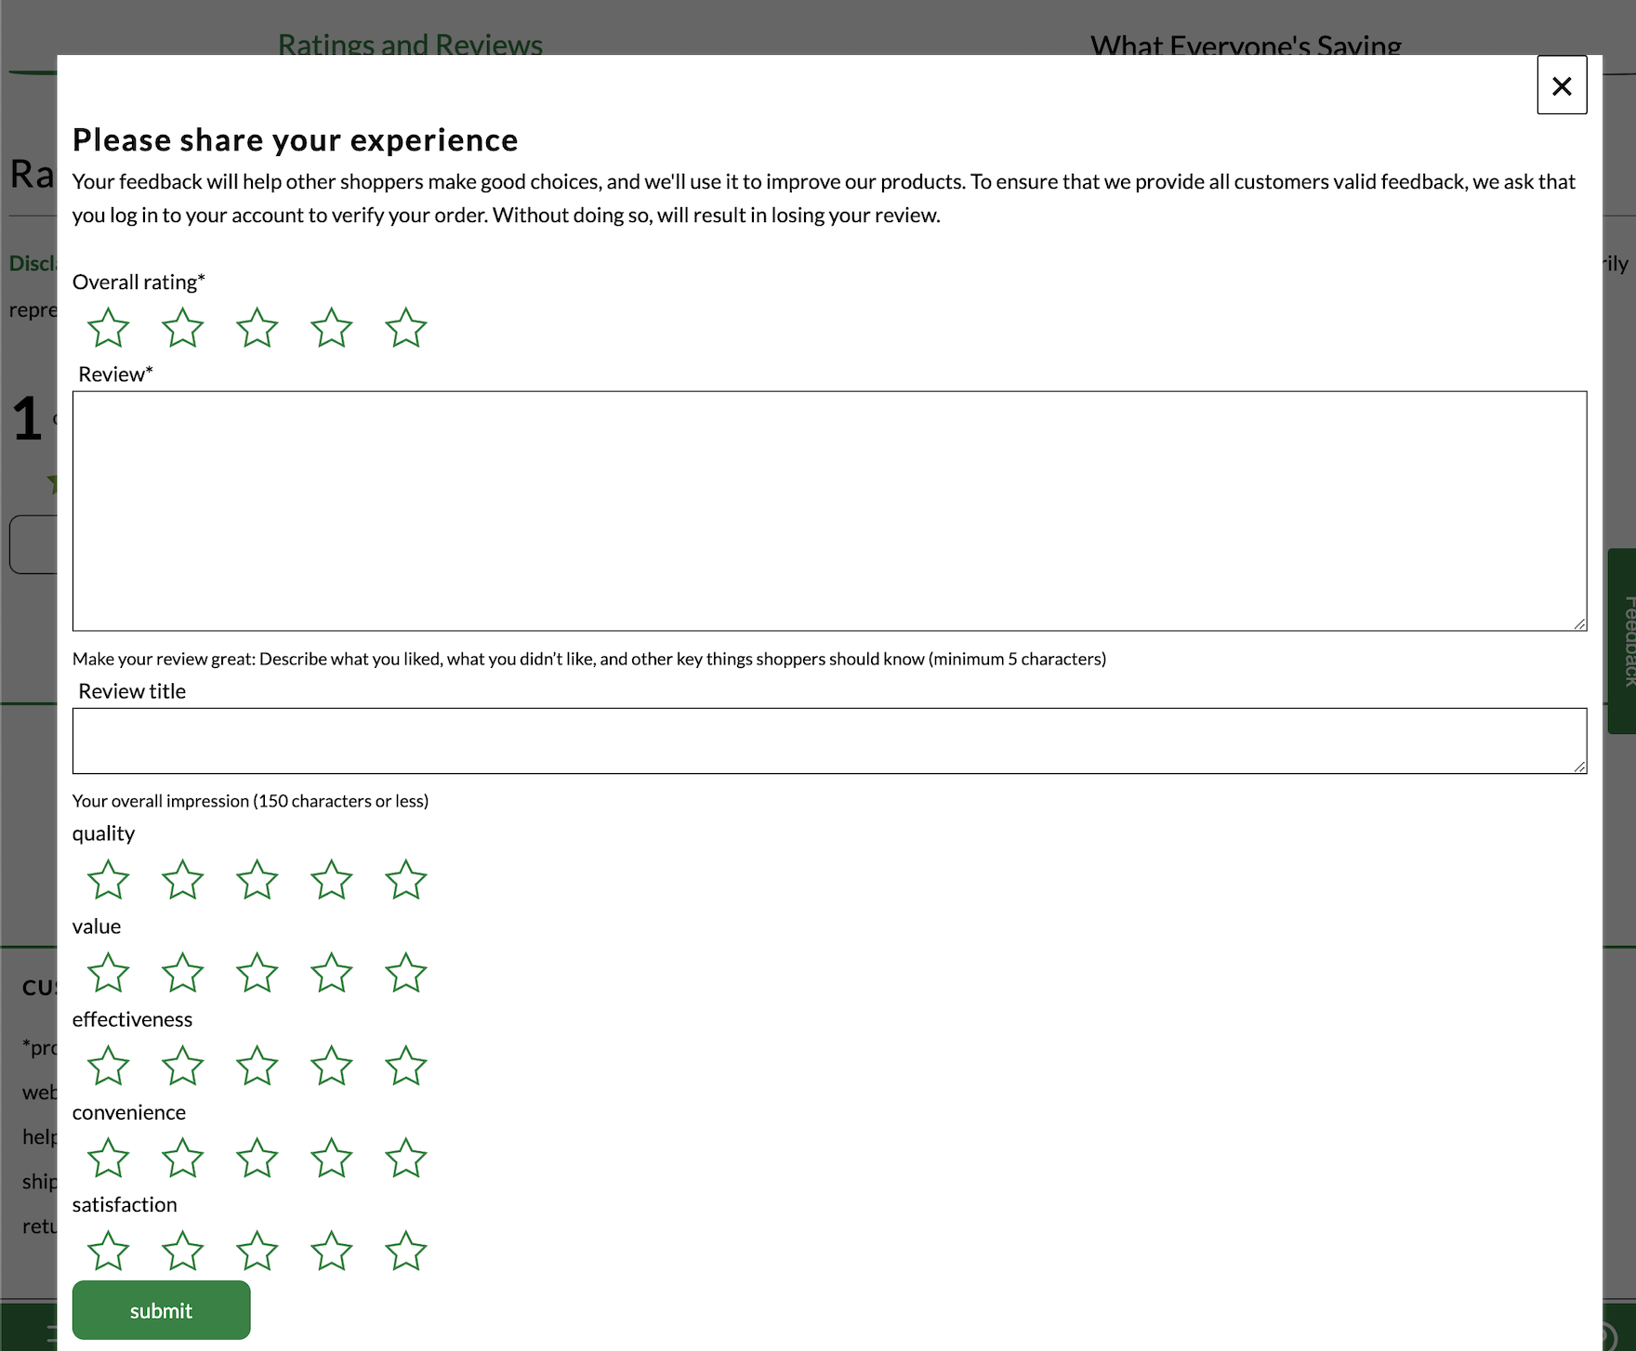Open the Ratings and Reviews tab
Image resolution: width=1636 pixels, height=1351 pixels.
pos(410,44)
